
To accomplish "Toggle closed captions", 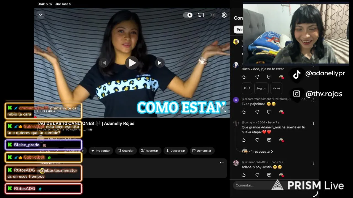I will click(x=212, y=15).
